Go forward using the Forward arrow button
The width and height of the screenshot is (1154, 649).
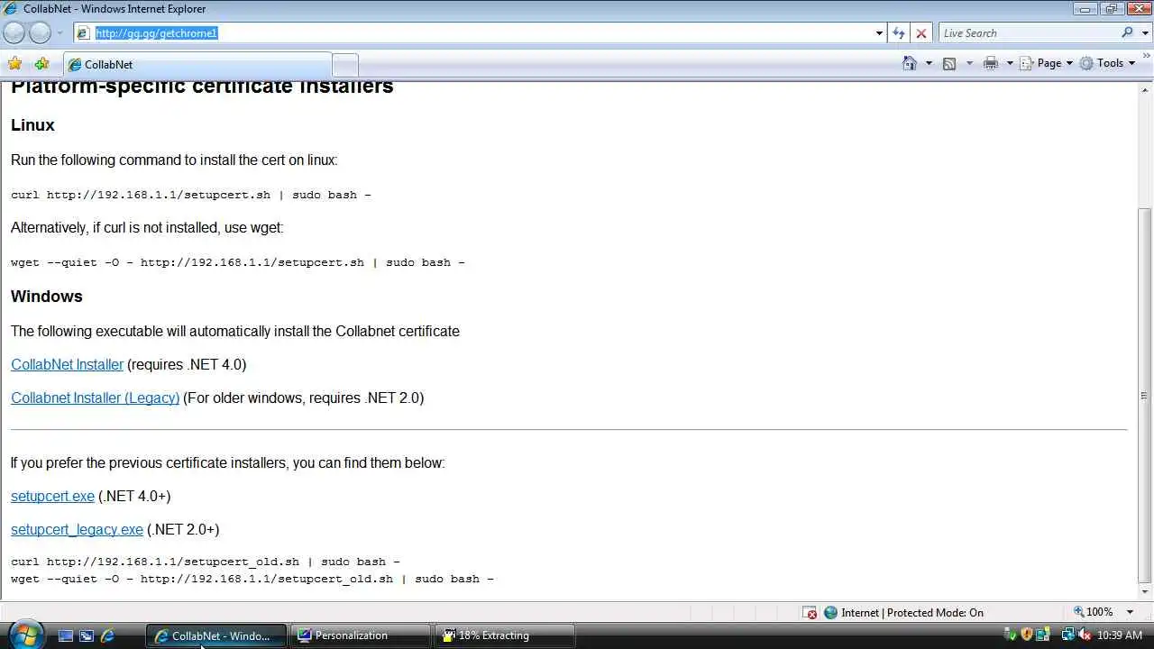click(x=41, y=33)
